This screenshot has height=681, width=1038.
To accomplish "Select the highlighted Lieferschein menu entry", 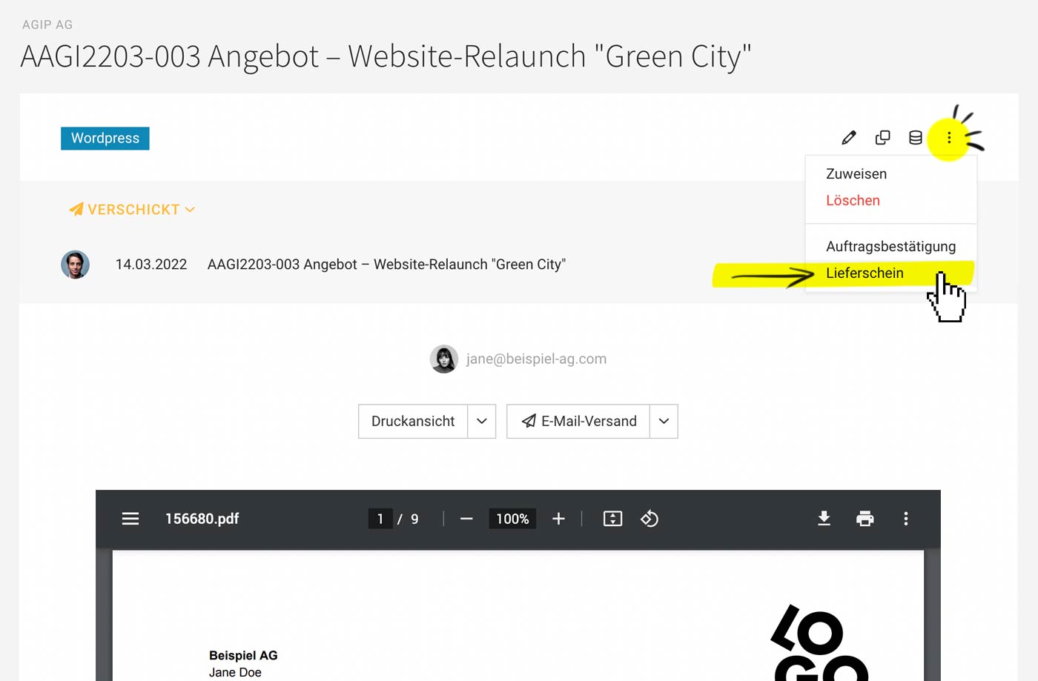I will (x=865, y=273).
